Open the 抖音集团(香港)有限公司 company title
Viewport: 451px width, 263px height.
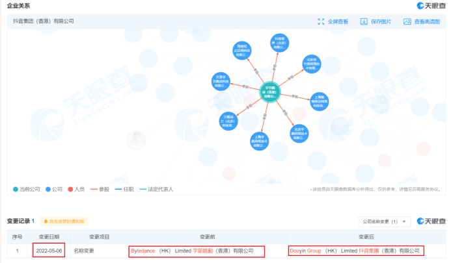44,21
